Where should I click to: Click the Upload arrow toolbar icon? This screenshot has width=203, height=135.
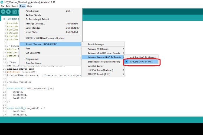[x=8, y=12]
